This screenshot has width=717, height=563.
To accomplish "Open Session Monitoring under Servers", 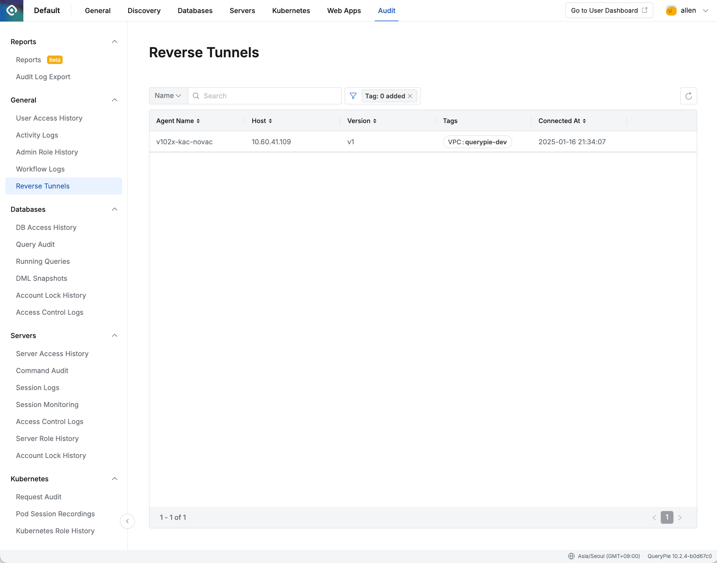I will [x=47, y=404].
